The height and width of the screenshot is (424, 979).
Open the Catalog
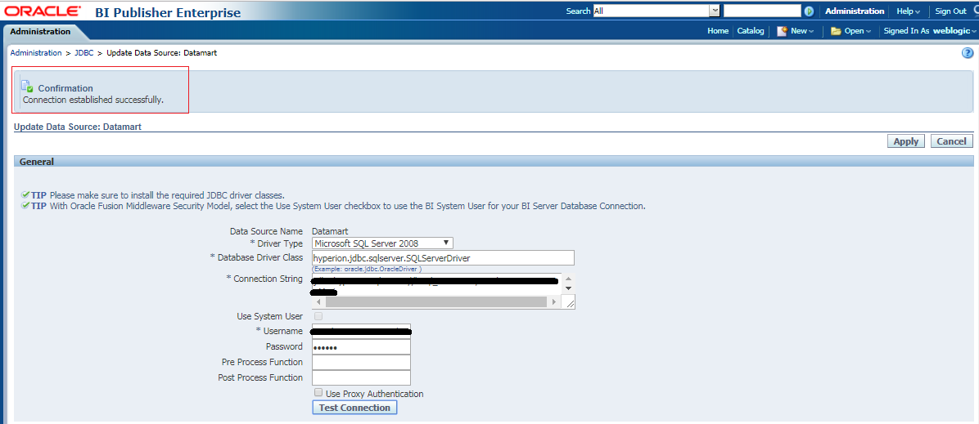(751, 30)
